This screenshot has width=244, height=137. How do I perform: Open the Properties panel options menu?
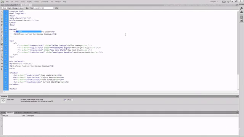[237, 96]
